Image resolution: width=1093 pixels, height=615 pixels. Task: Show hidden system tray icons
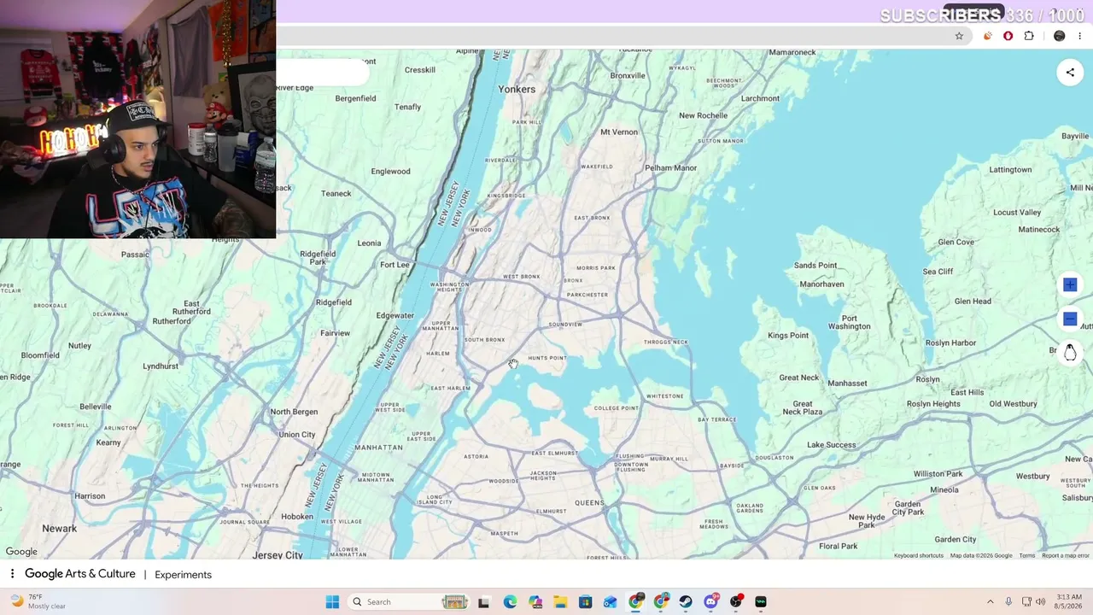[991, 602]
